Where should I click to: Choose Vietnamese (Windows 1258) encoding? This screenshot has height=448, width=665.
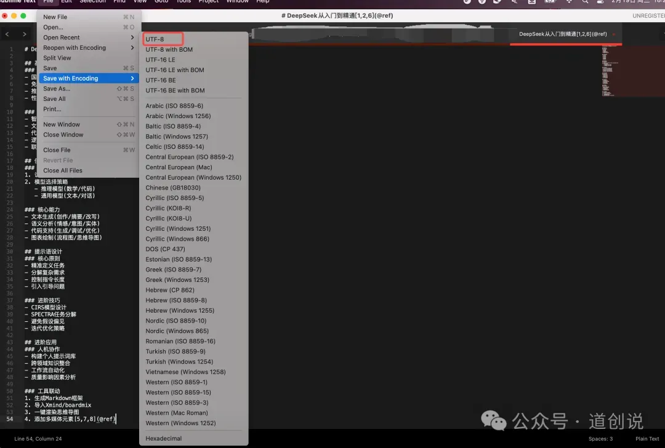click(194, 372)
